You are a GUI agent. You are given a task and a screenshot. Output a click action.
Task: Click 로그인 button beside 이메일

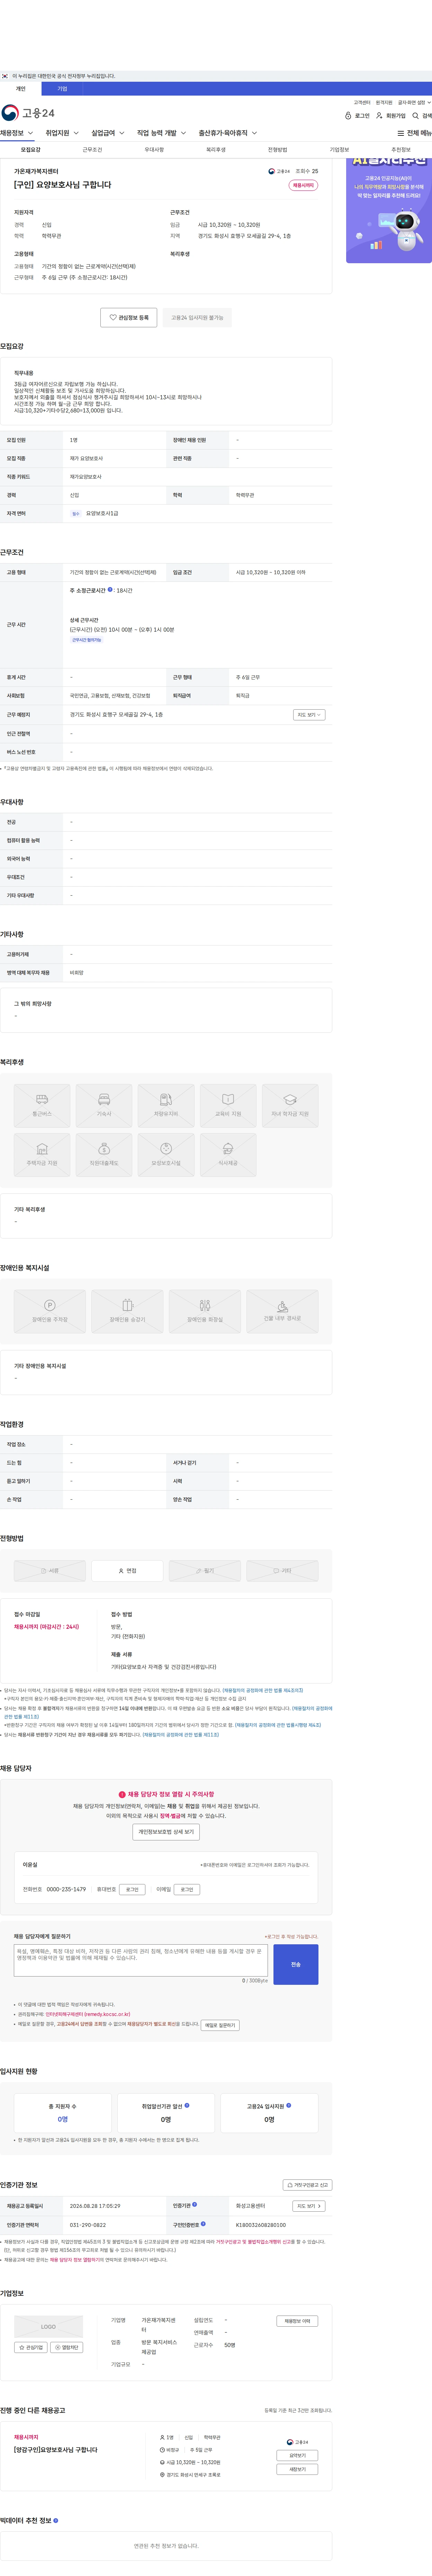click(x=187, y=1890)
